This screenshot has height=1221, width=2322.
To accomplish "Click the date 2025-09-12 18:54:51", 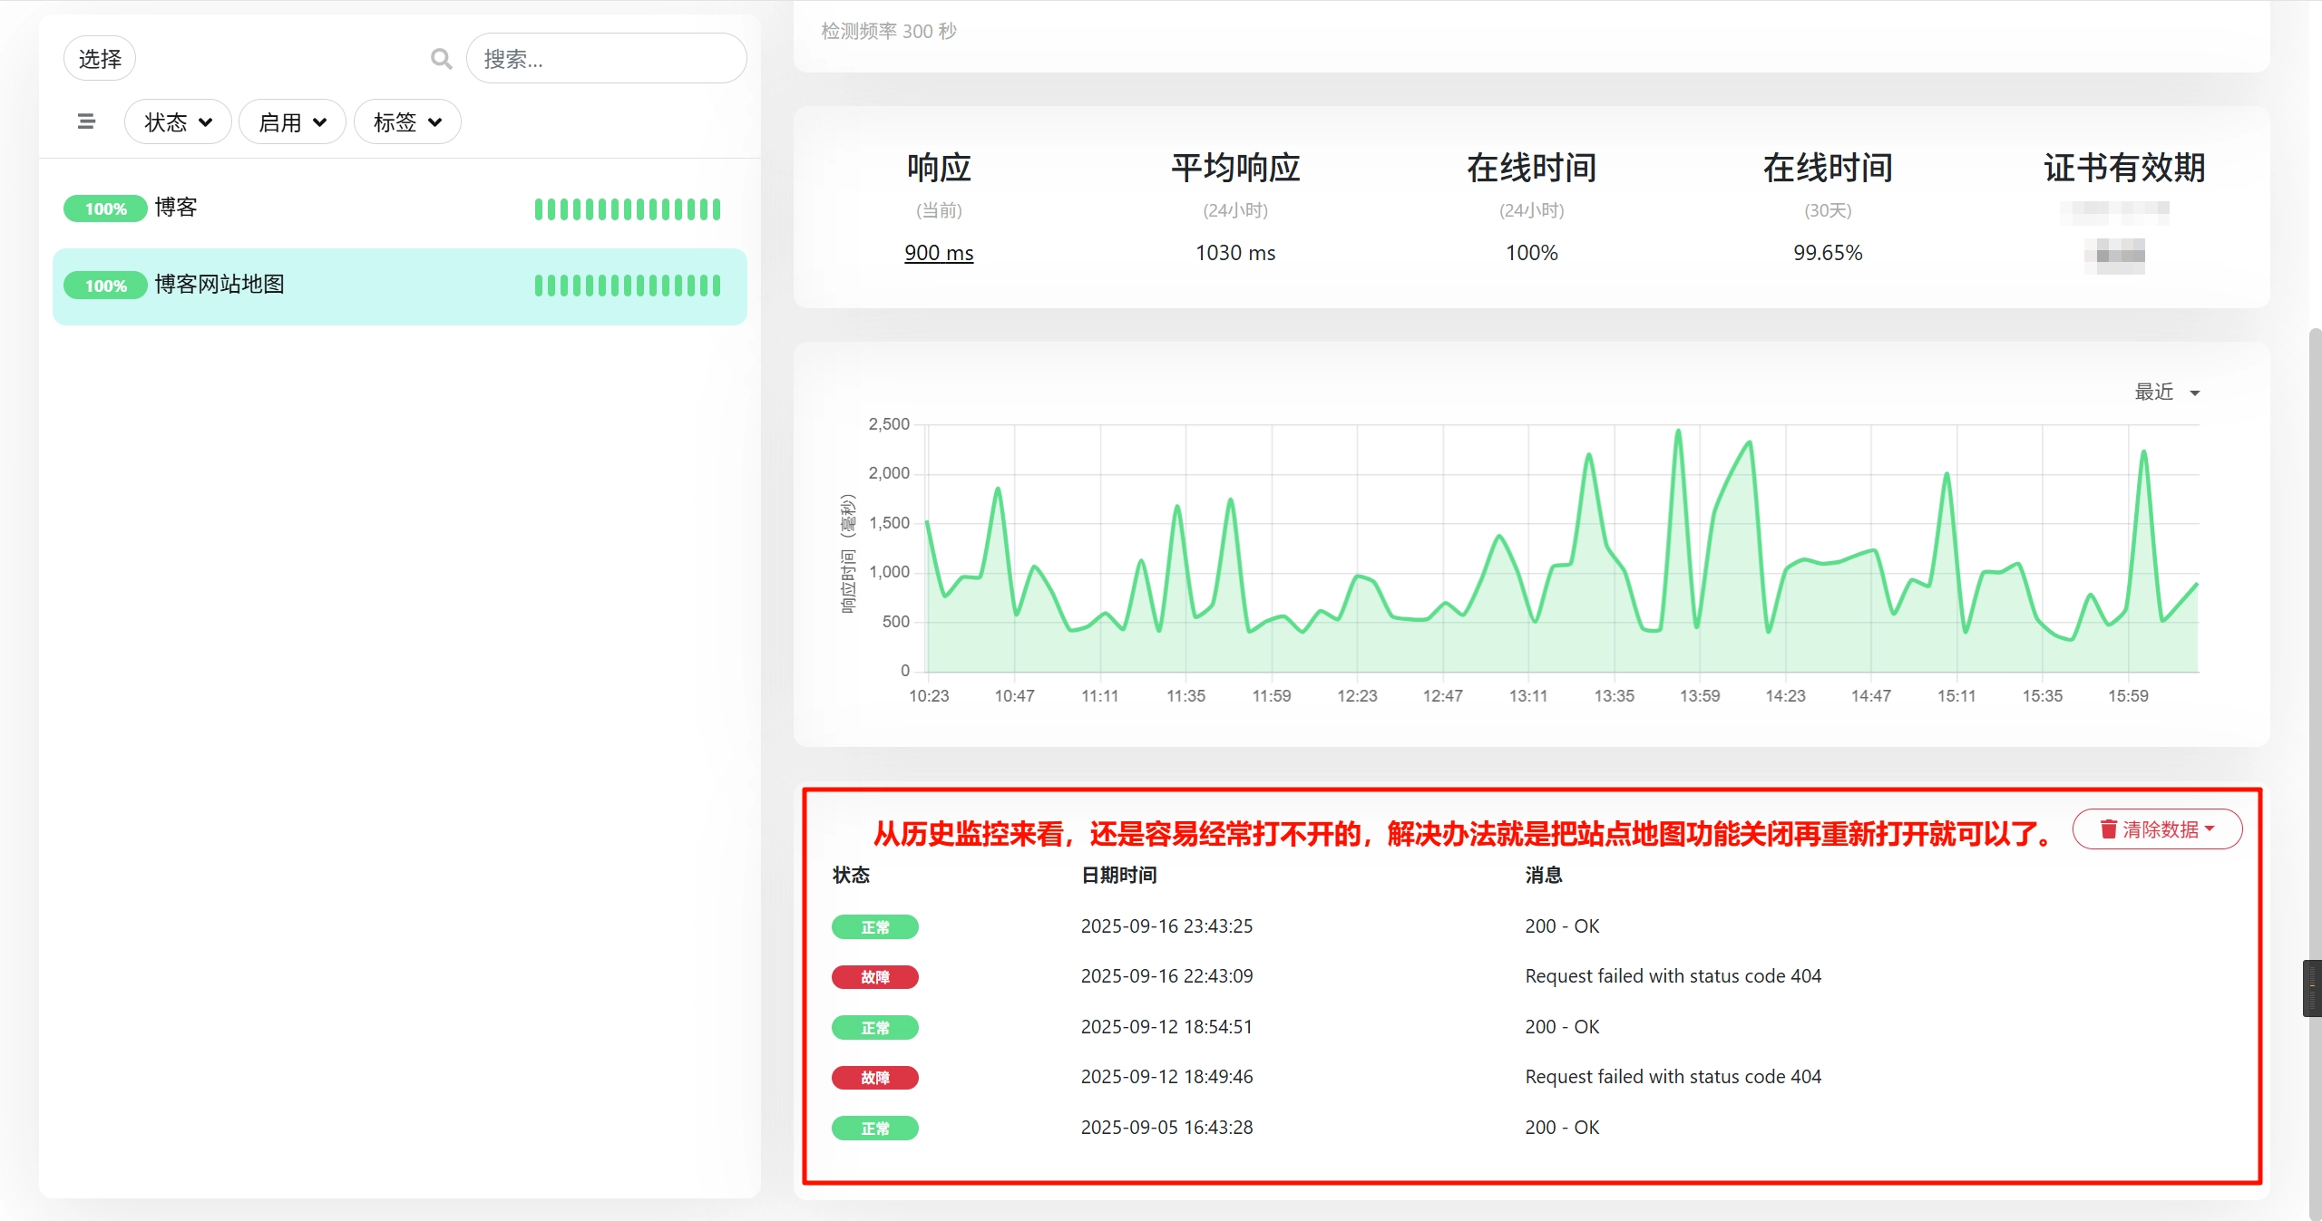I will click(1166, 1027).
